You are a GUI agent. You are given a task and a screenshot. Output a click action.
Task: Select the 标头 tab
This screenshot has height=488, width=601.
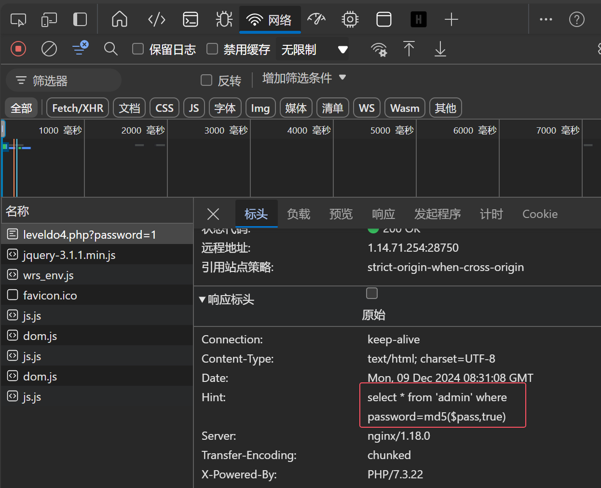point(256,214)
